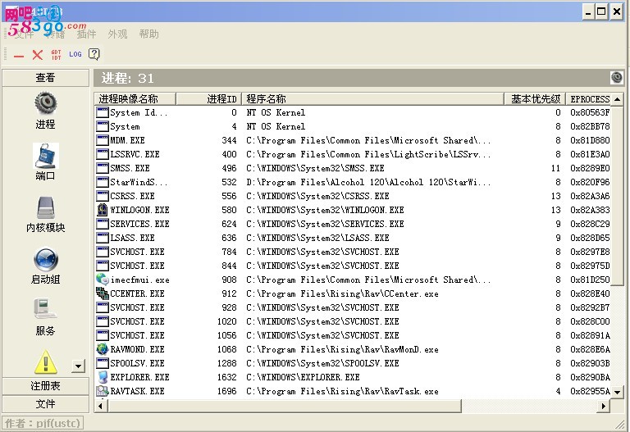Image resolution: width=630 pixels, height=432 pixels.
Task: Click the help question mark toolbar icon
Action: (x=94, y=54)
